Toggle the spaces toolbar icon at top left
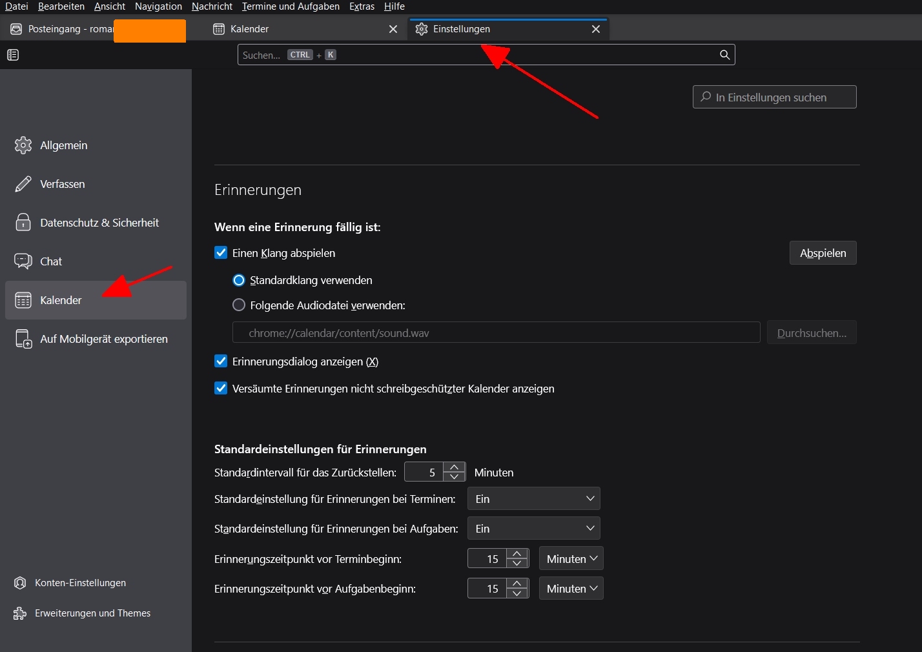The height and width of the screenshot is (652, 922). pos(13,55)
